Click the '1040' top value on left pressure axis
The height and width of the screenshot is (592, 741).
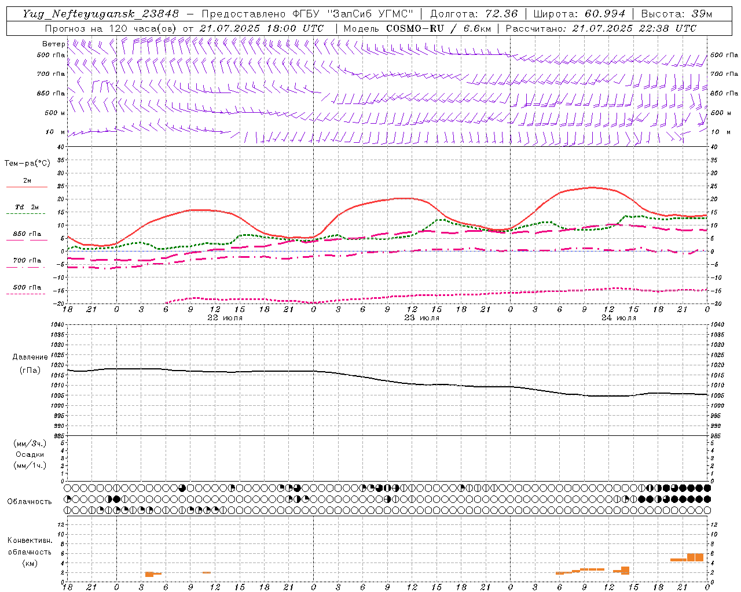58,325
